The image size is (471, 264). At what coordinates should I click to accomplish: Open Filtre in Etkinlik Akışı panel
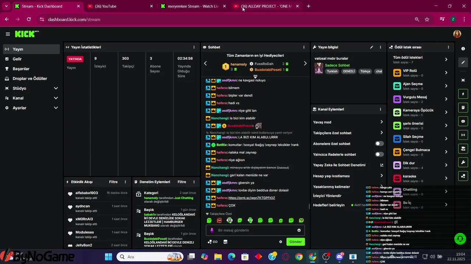pos(113,182)
